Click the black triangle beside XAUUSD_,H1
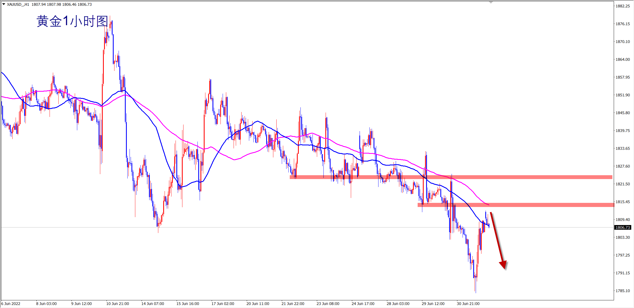634x308 pixels. tap(4, 4)
